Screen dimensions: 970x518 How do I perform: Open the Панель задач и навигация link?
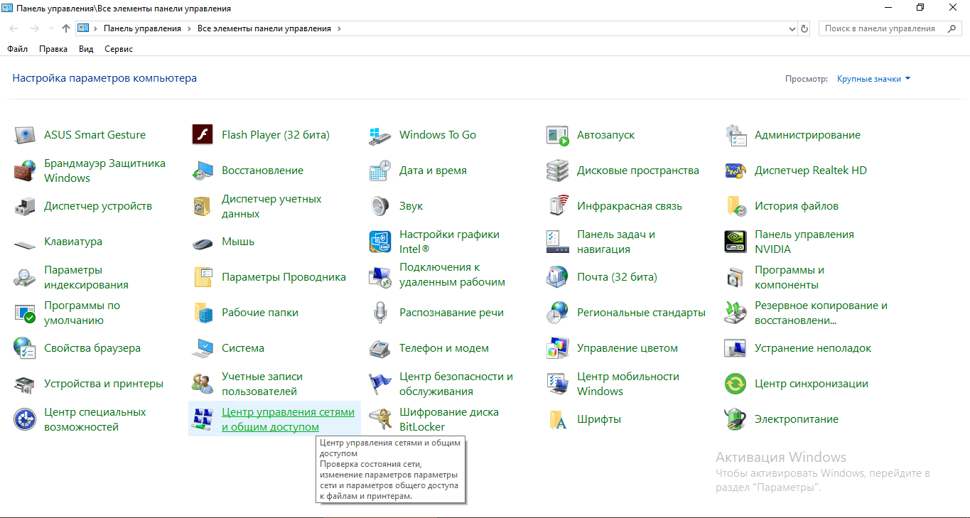tap(616, 242)
